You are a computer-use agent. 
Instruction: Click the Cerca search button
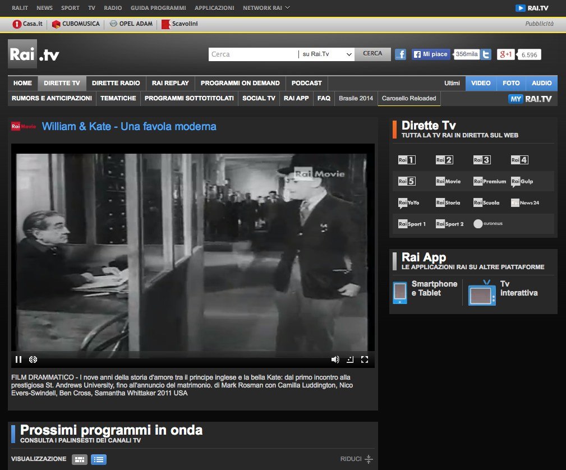tap(372, 54)
